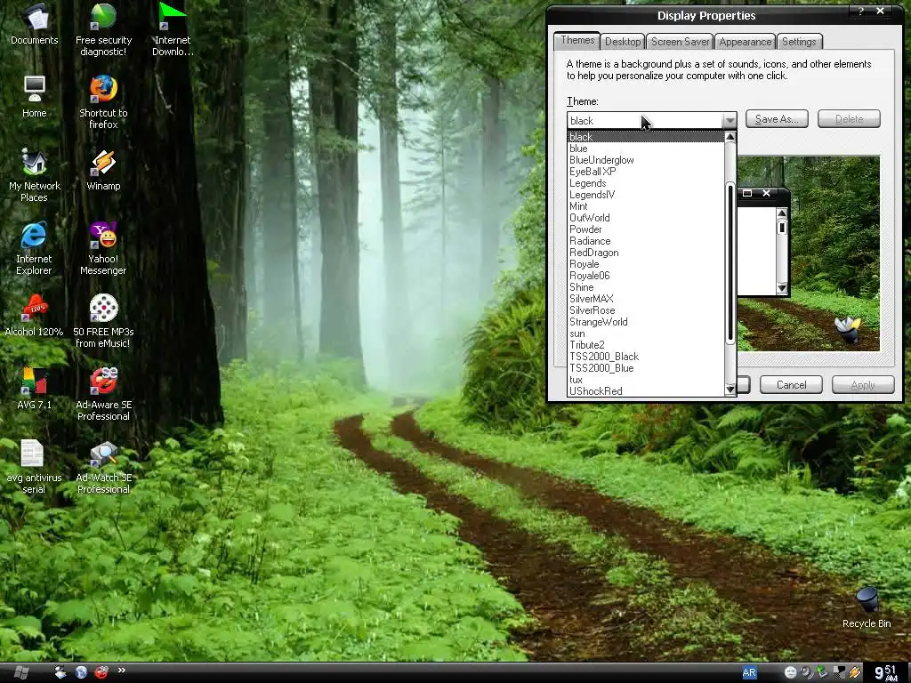The width and height of the screenshot is (911, 683).
Task: Go to the Settings tab
Action: point(799,41)
